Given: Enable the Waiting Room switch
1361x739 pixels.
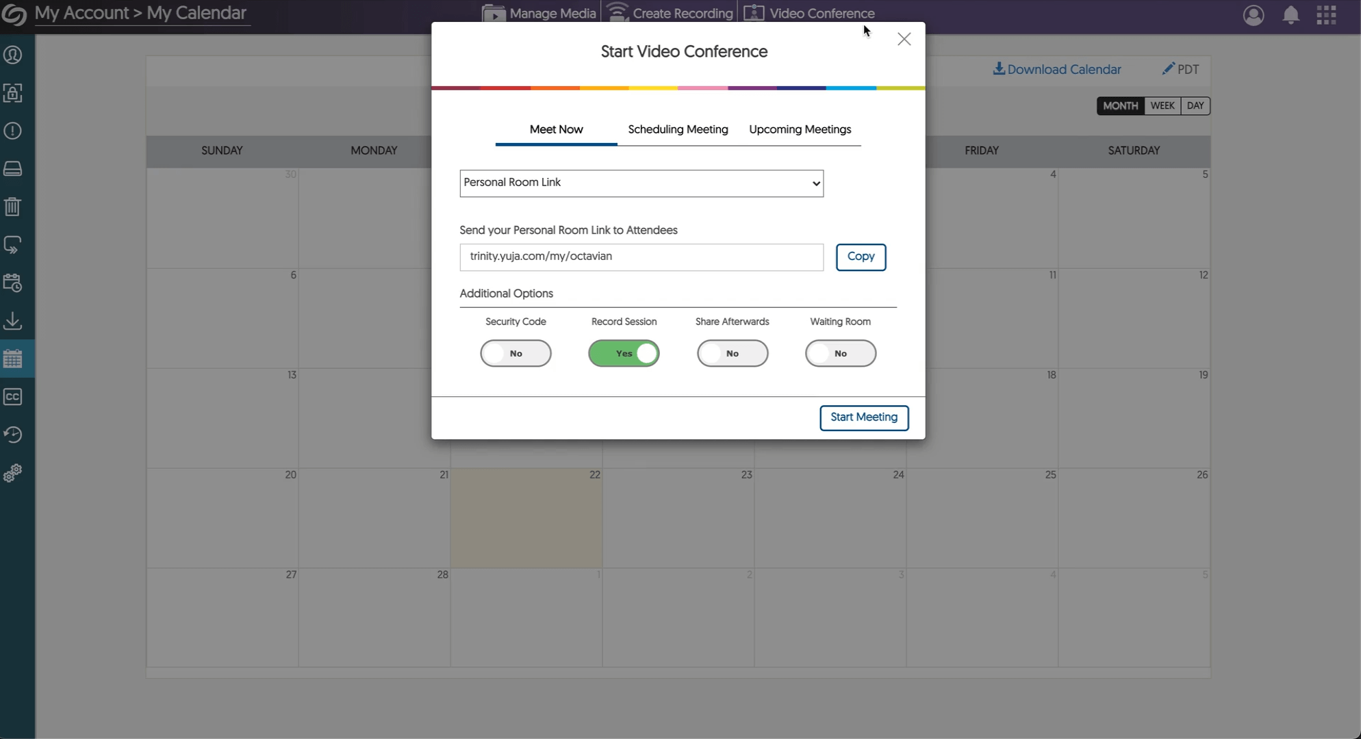Looking at the screenshot, I should coord(841,353).
